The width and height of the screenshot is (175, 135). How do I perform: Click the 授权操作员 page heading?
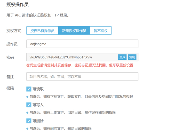click(17, 5)
